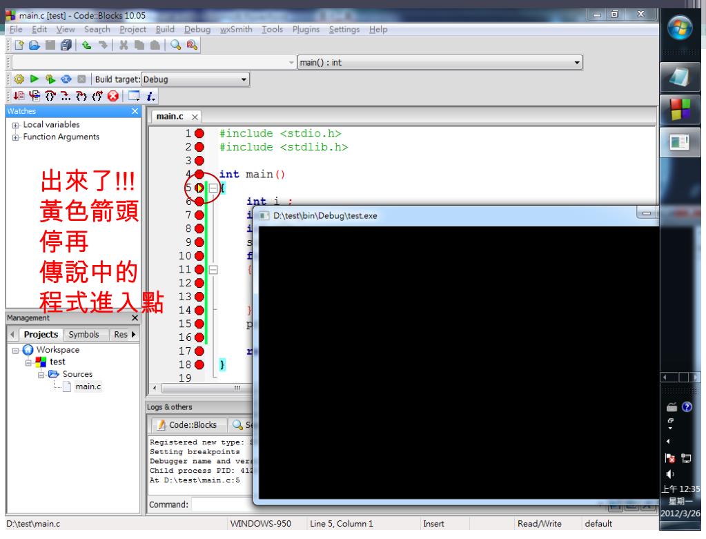Select main.c in the Projects tree

[x=88, y=386]
